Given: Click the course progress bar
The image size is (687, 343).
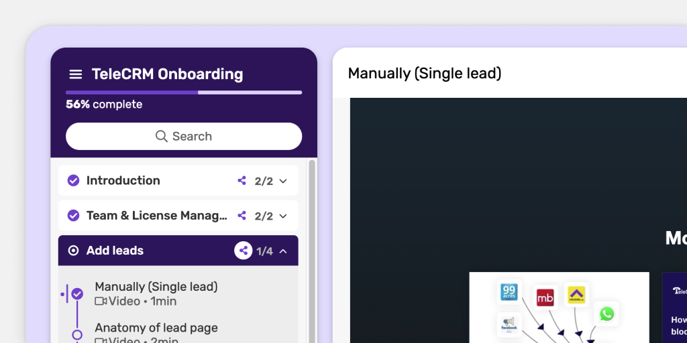Looking at the screenshot, I should pyautogui.click(x=184, y=92).
